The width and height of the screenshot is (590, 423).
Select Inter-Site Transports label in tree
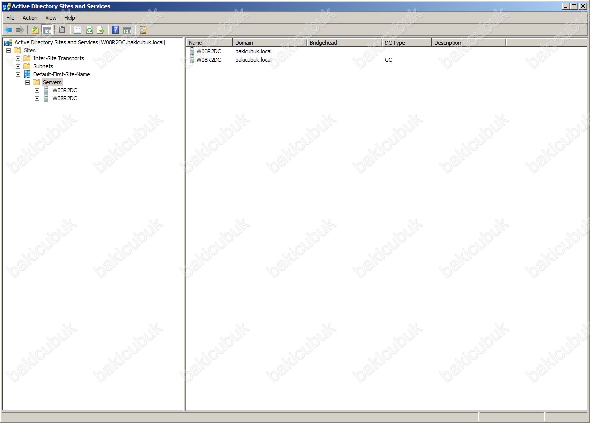59,58
